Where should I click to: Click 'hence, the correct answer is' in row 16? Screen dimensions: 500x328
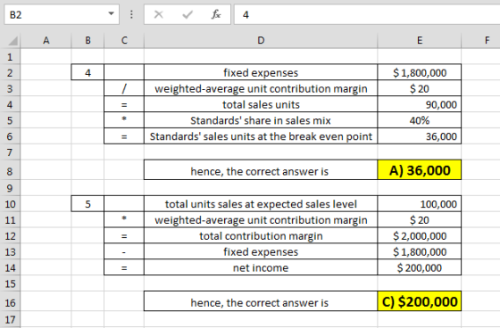pyautogui.click(x=261, y=301)
